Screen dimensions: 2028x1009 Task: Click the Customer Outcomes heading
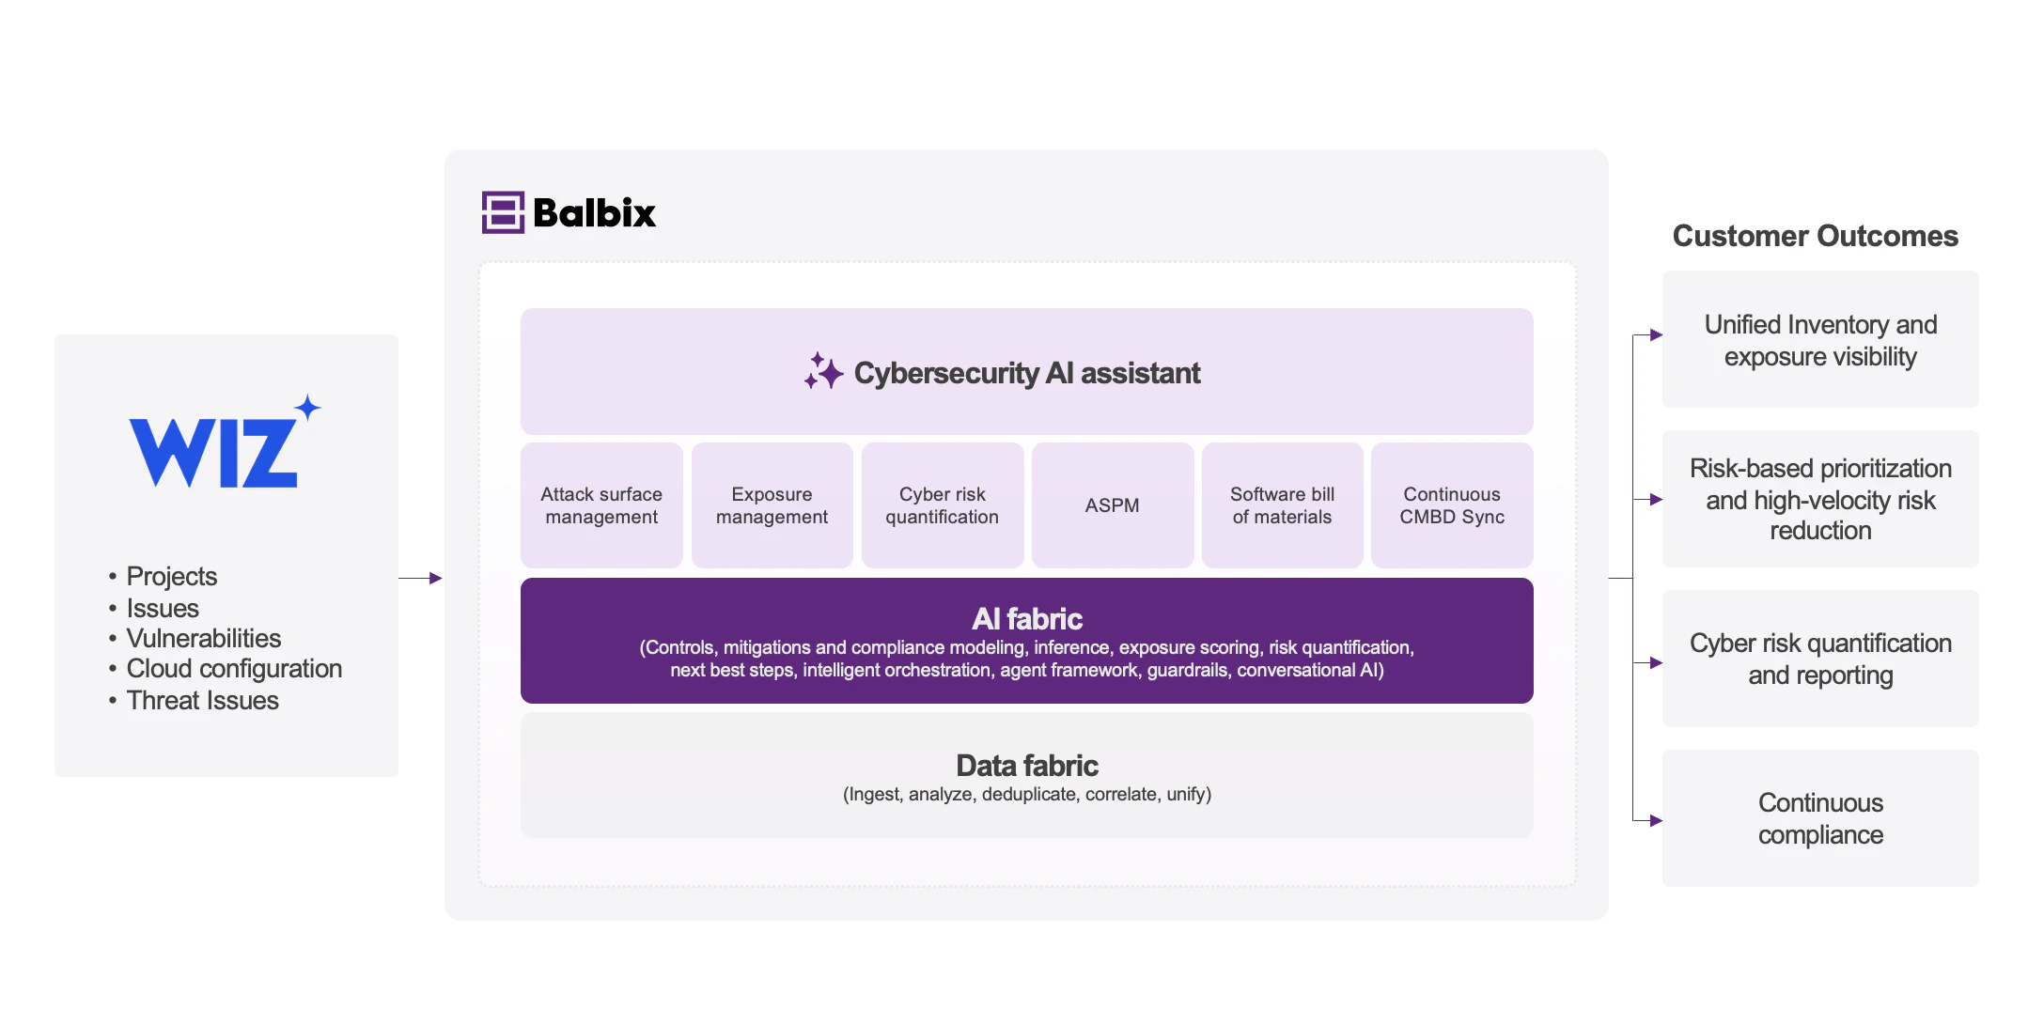1815,236
